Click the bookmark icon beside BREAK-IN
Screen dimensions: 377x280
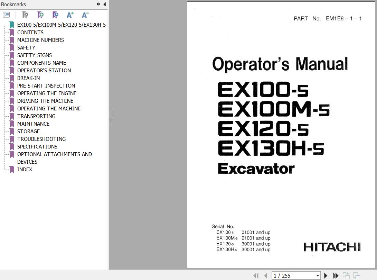click(x=11, y=78)
